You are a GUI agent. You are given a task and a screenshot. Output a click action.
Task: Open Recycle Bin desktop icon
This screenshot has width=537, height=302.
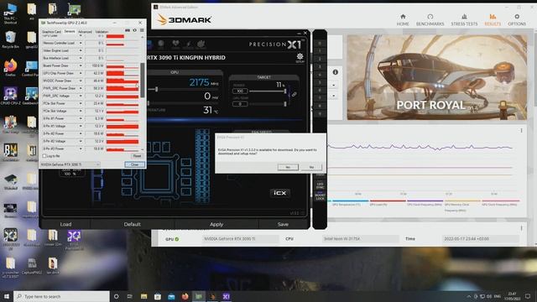point(10,39)
